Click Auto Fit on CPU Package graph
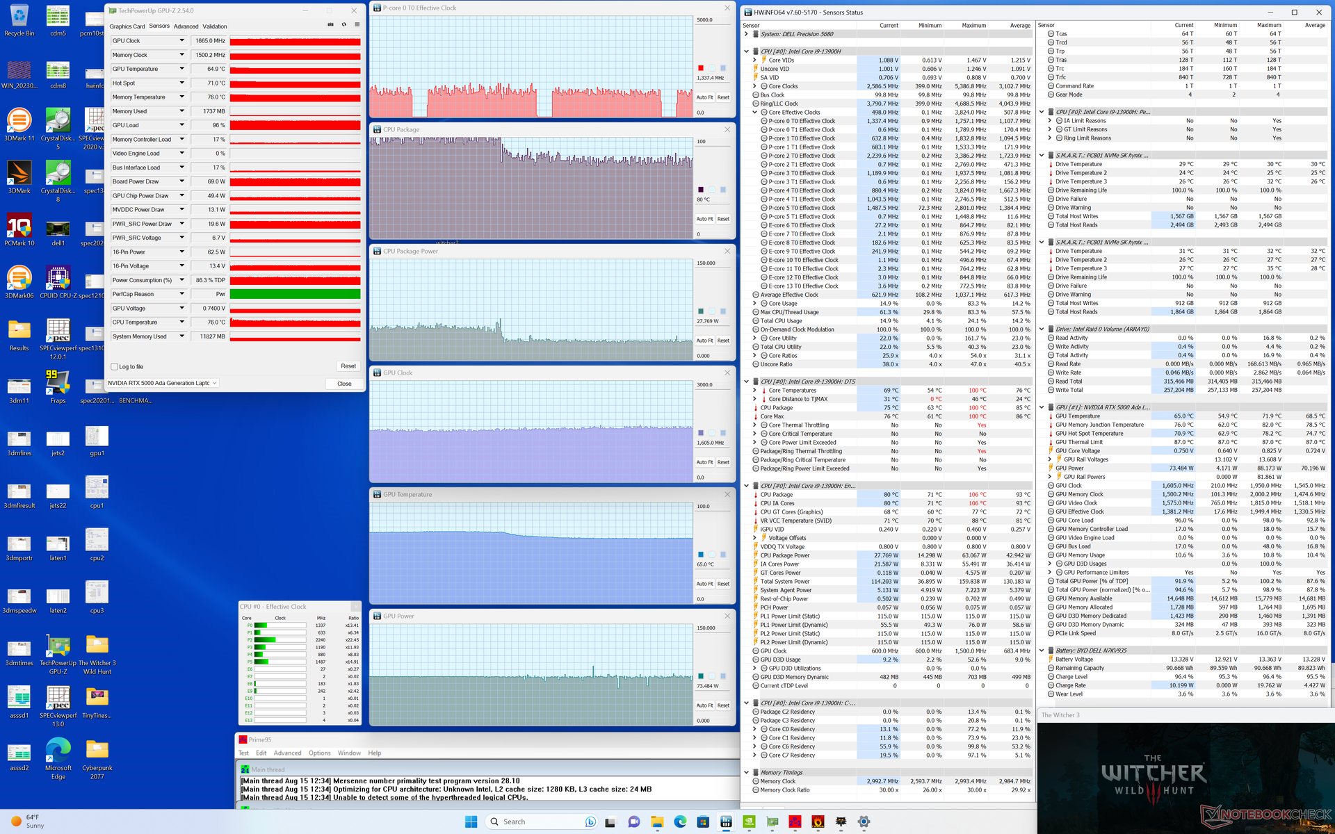This screenshot has width=1335, height=834. [x=704, y=219]
